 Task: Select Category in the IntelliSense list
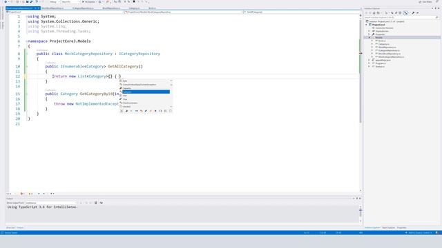click(x=145, y=92)
